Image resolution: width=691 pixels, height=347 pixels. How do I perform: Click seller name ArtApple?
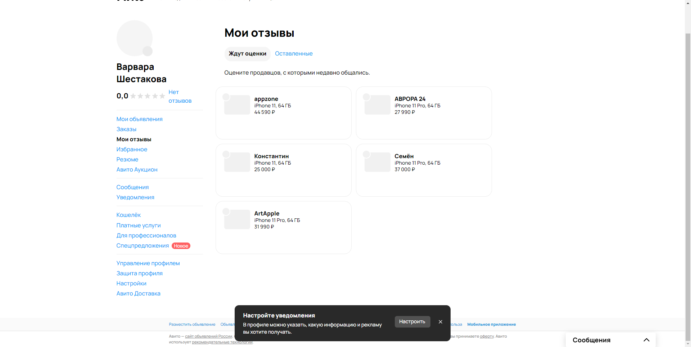pos(267,213)
